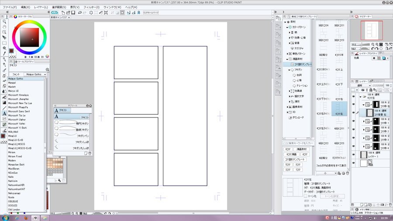Image resolution: width=393 pixels, height=221 pixels.
Task: Open the レイヤー(L) menu
Action: [41, 7]
